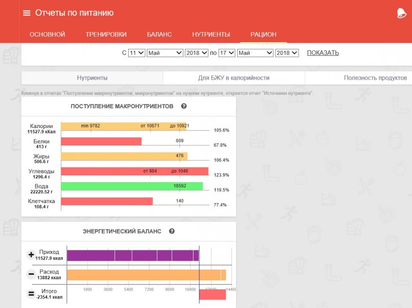Open the end day dropdown
The width and height of the screenshot is (412, 308).
point(227,53)
